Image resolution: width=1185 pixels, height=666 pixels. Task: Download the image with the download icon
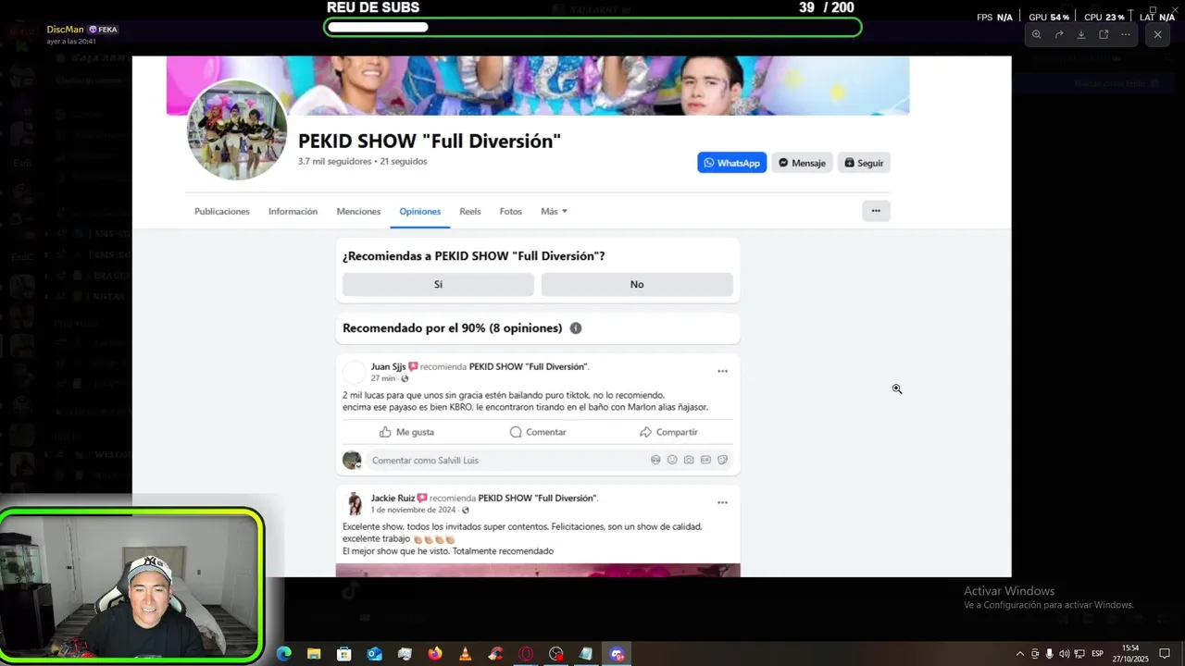click(1081, 34)
